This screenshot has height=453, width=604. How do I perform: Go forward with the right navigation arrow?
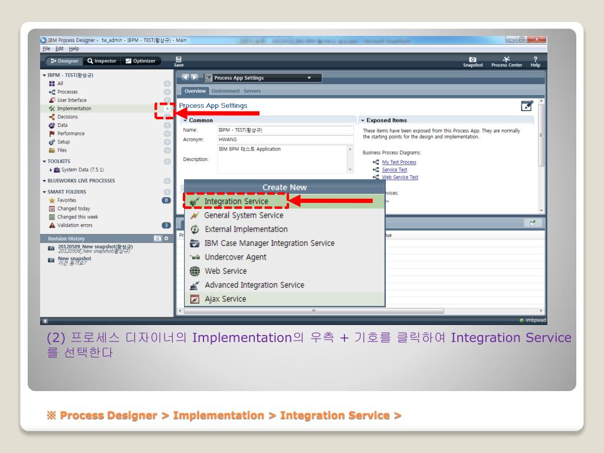coord(195,77)
